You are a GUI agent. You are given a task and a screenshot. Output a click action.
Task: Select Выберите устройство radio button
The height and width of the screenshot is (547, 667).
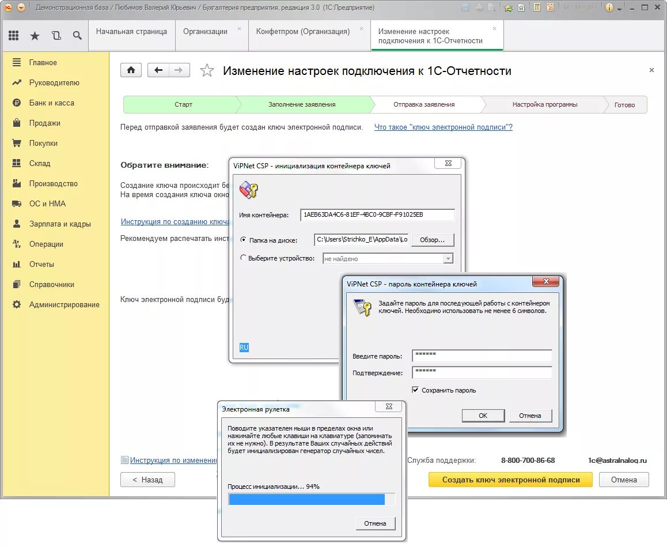click(x=243, y=258)
